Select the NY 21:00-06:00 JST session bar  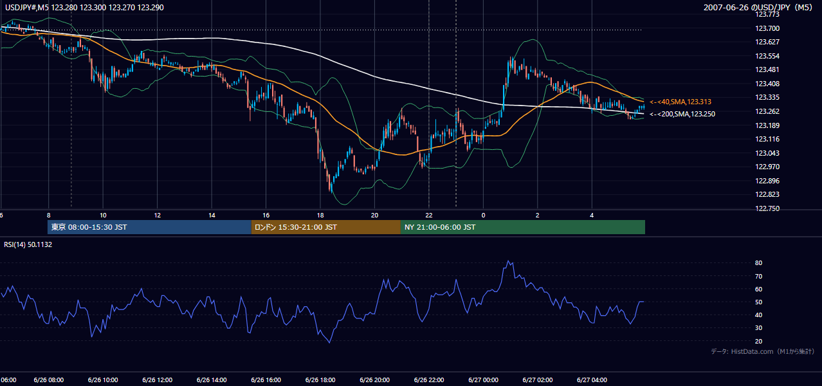[x=523, y=227]
